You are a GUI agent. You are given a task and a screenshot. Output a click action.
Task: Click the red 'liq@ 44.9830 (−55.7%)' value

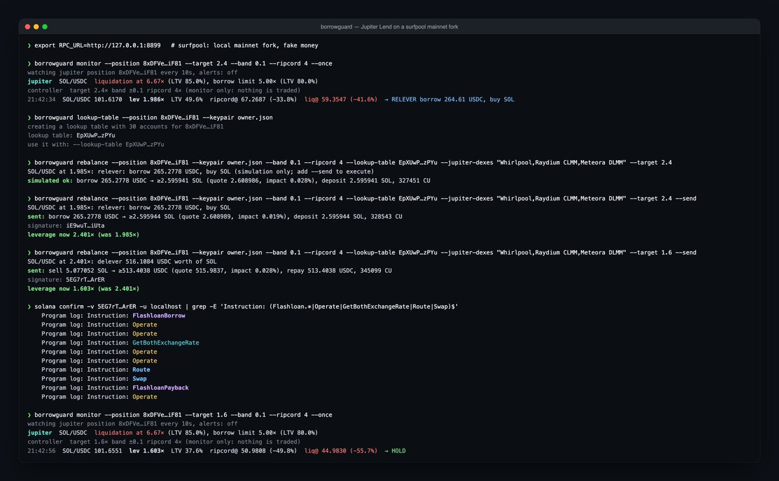341,450
